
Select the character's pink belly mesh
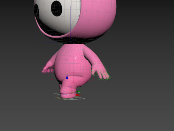(x=72, y=63)
